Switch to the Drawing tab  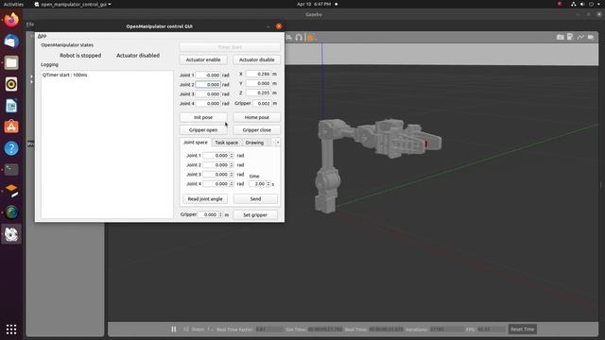pos(254,143)
